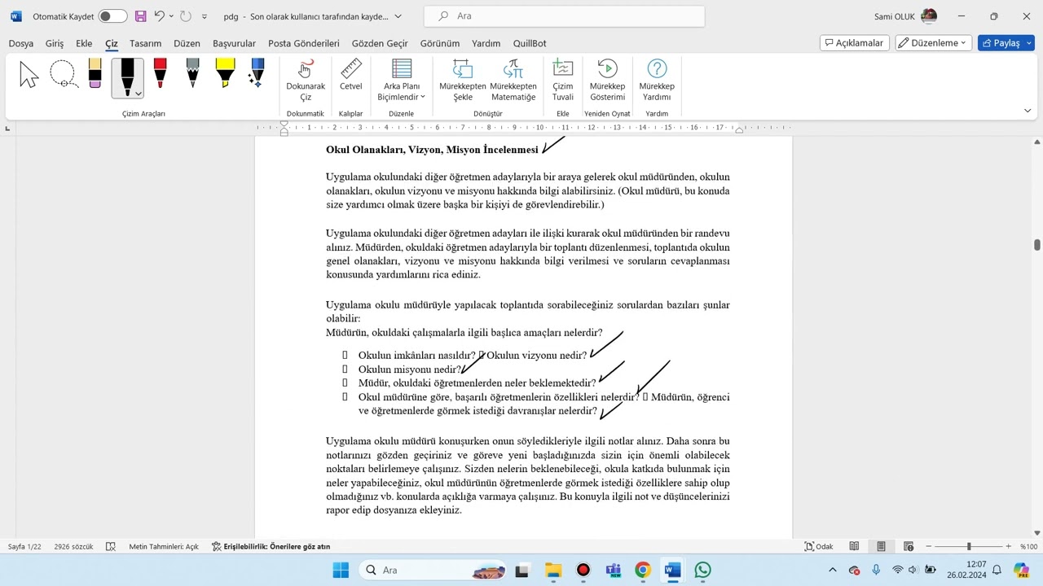Switch to the Giriş tab

tap(55, 43)
